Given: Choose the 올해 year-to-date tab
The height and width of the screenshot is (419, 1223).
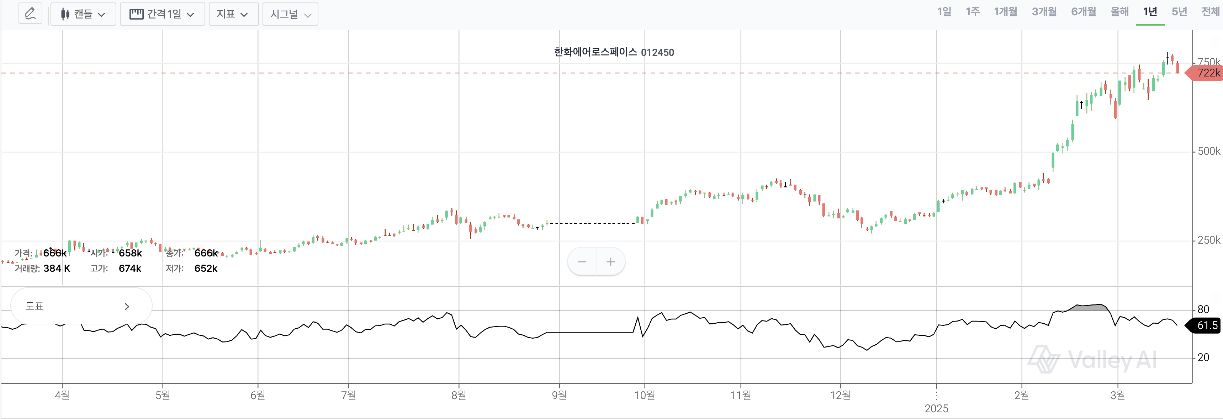Looking at the screenshot, I should [x=1119, y=12].
